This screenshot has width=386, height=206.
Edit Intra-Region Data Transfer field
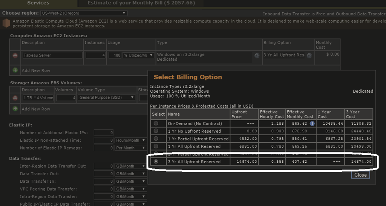coord(103,197)
